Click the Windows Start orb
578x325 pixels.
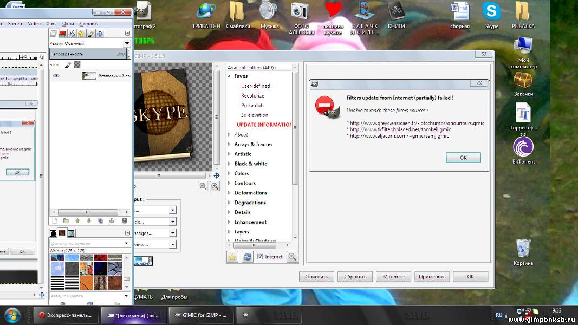pos(12,315)
